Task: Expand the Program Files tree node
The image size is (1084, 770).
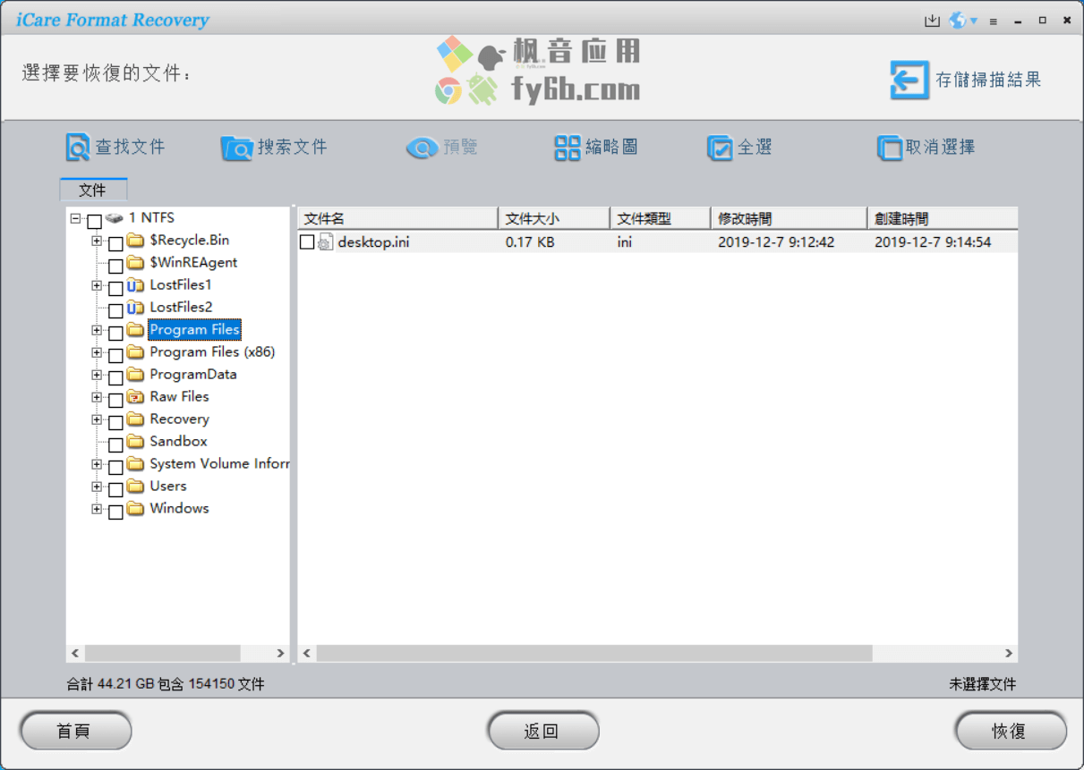Action: [97, 330]
